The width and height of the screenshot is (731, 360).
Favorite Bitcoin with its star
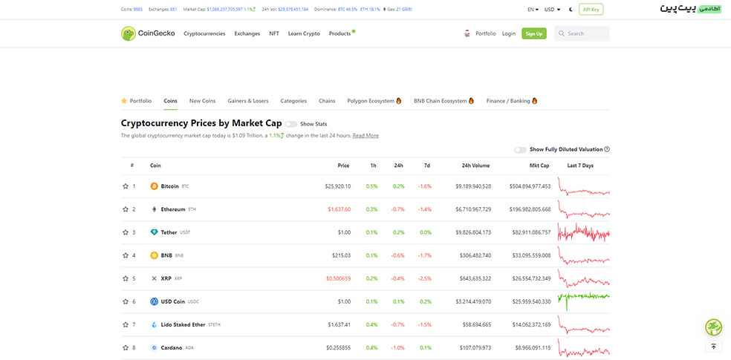click(126, 186)
